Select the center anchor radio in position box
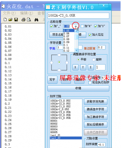Image resolution: width=121 pixels, height=148 pixels. coord(59,62)
